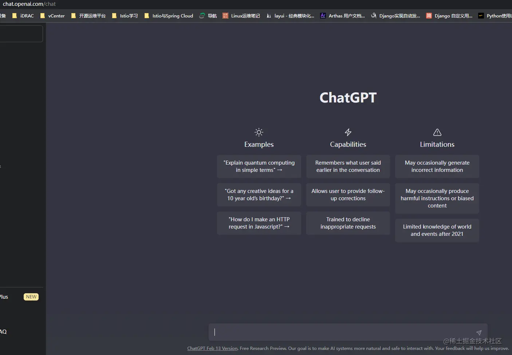Click the 'harmful instructions or biased content' card
The width and height of the screenshot is (512, 355).
[x=437, y=198]
